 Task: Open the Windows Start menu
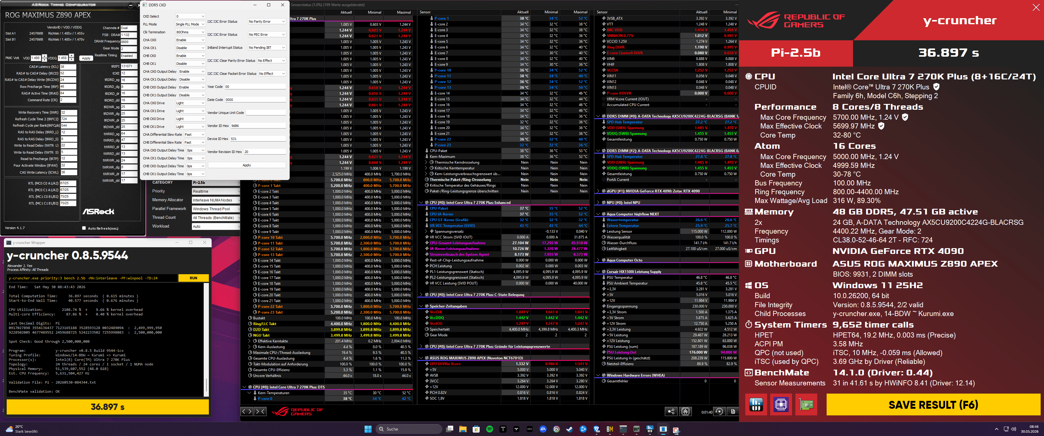coord(368,429)
